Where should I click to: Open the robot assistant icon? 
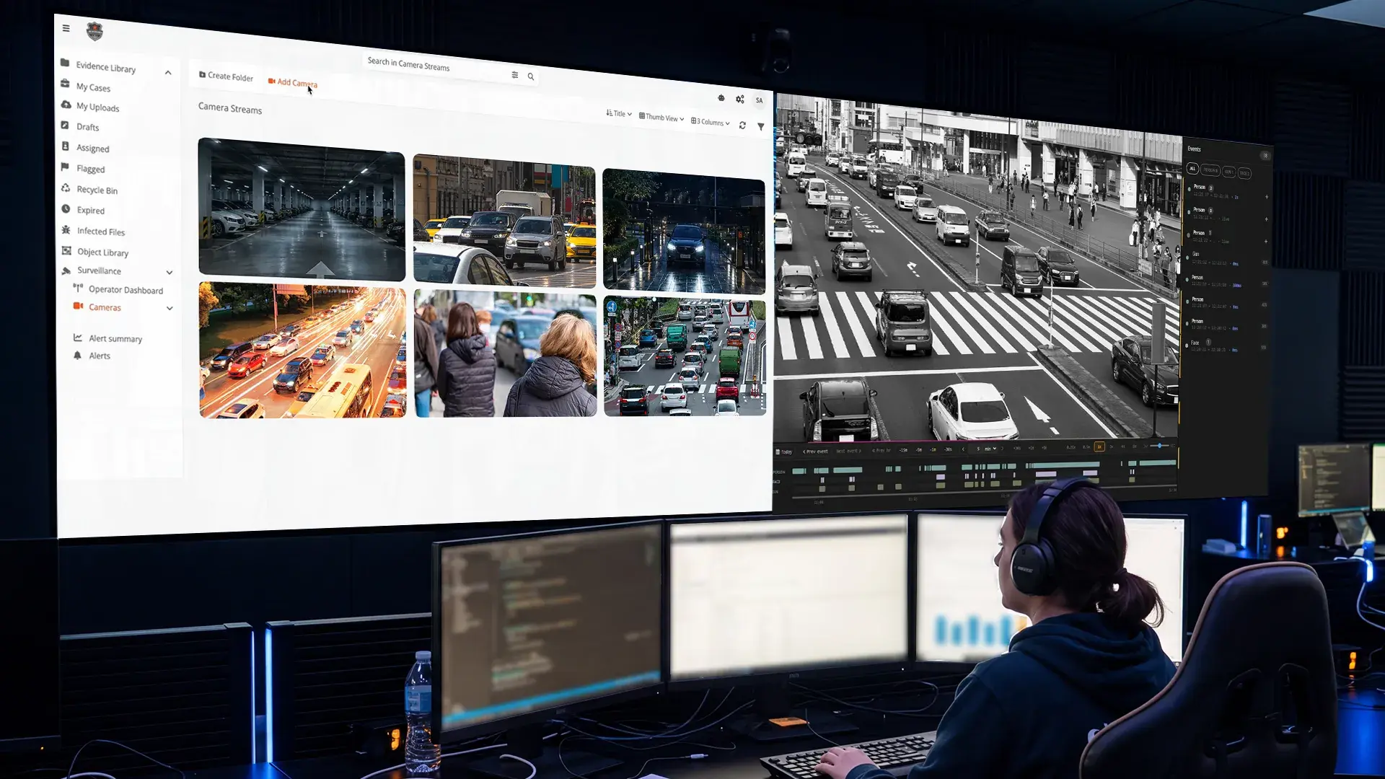coord(721,98)
